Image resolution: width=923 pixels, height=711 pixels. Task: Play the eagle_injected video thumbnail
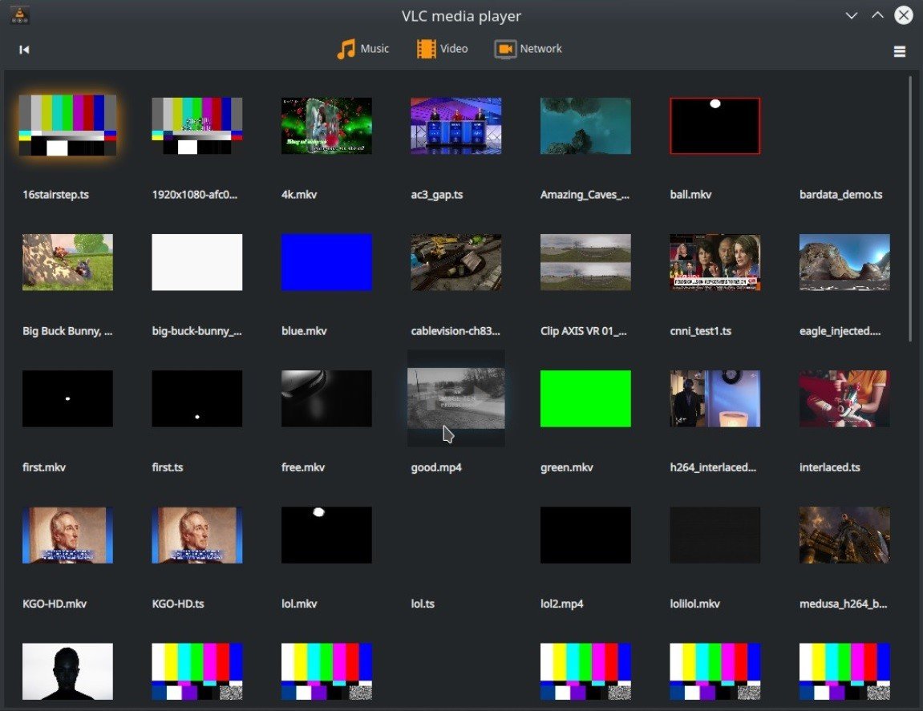point(844,261)
